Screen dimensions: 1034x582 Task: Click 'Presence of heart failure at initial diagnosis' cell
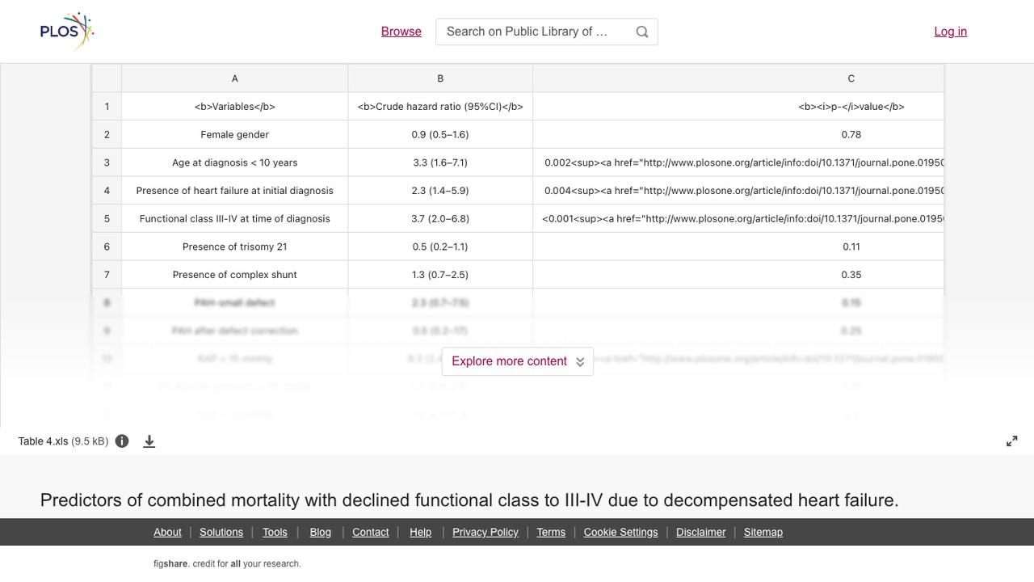pyautogui.click(x=235, y=191)
